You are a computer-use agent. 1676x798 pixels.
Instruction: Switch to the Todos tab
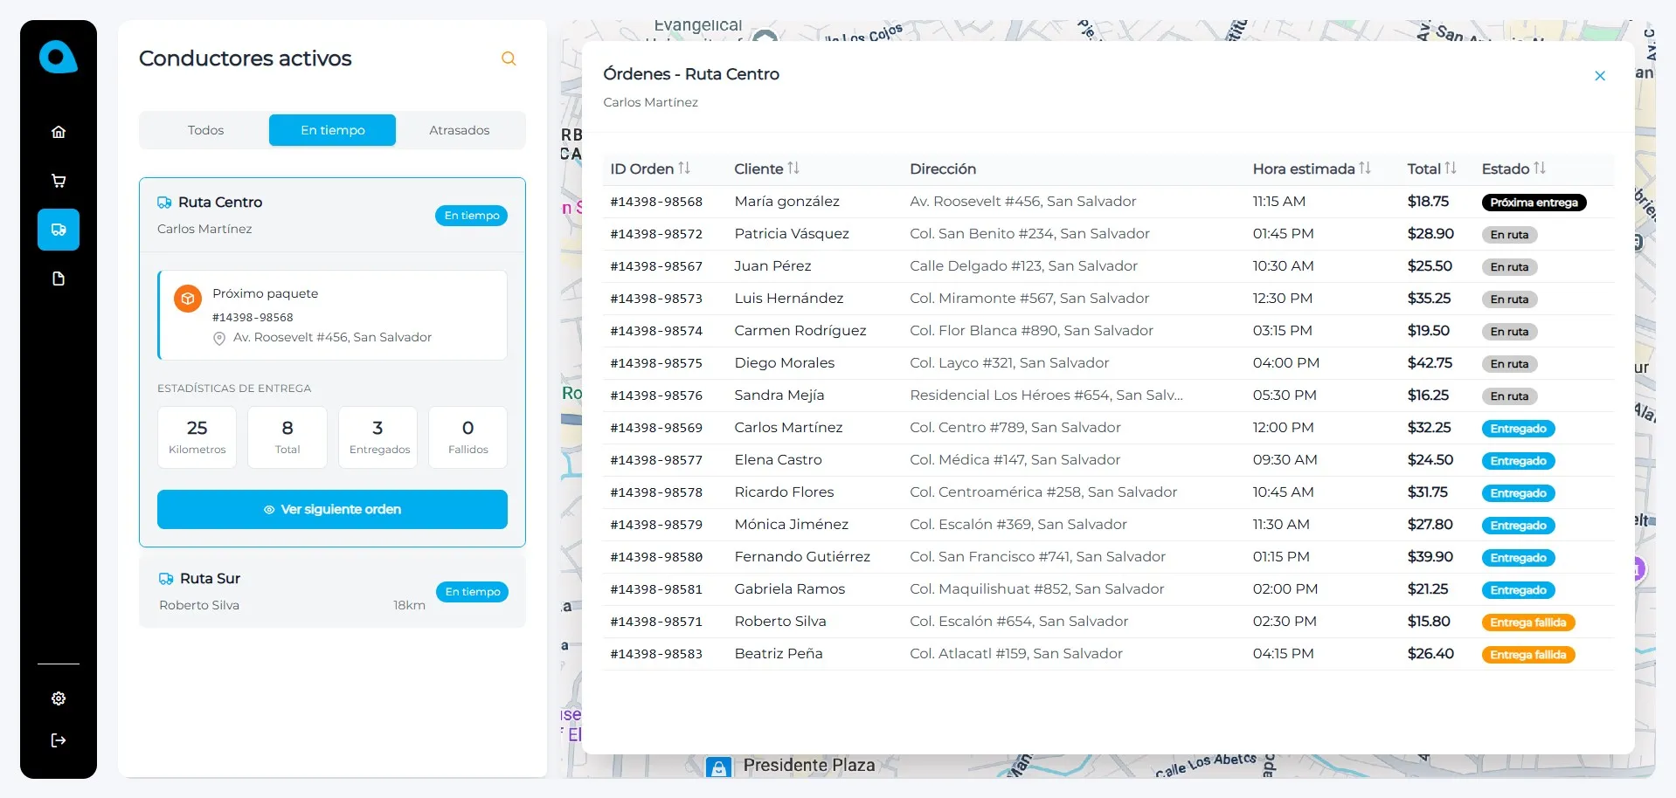[205, 130]
